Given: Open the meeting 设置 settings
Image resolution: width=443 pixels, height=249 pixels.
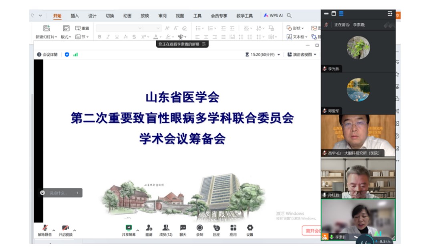Looking at the screenshot, I should click(249, 227).
